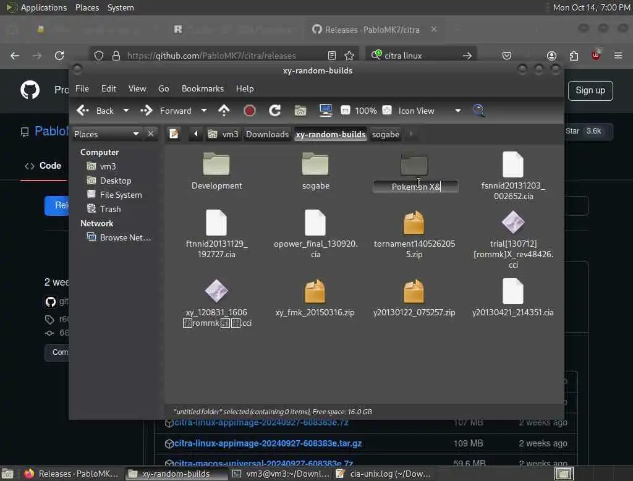Click the Forward arrow in file manager
633x481 pixels.
coord(146,110)
